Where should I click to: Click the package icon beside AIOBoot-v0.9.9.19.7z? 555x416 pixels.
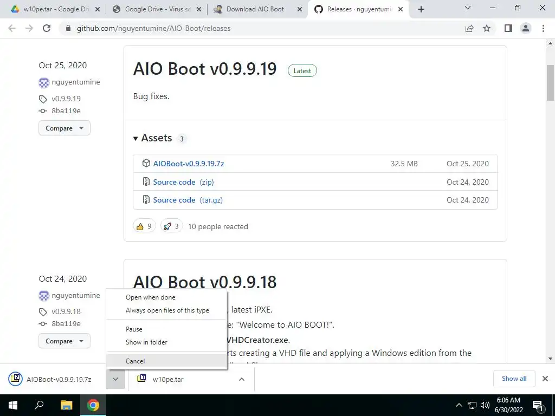[146, 163]
